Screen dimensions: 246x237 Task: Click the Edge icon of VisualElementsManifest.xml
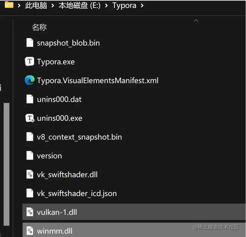[29, 80]
